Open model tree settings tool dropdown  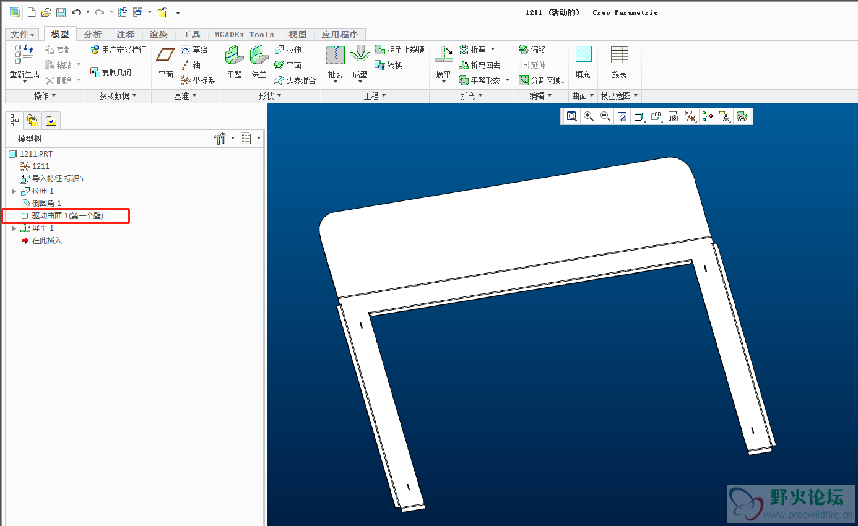(x=224, y=139)
